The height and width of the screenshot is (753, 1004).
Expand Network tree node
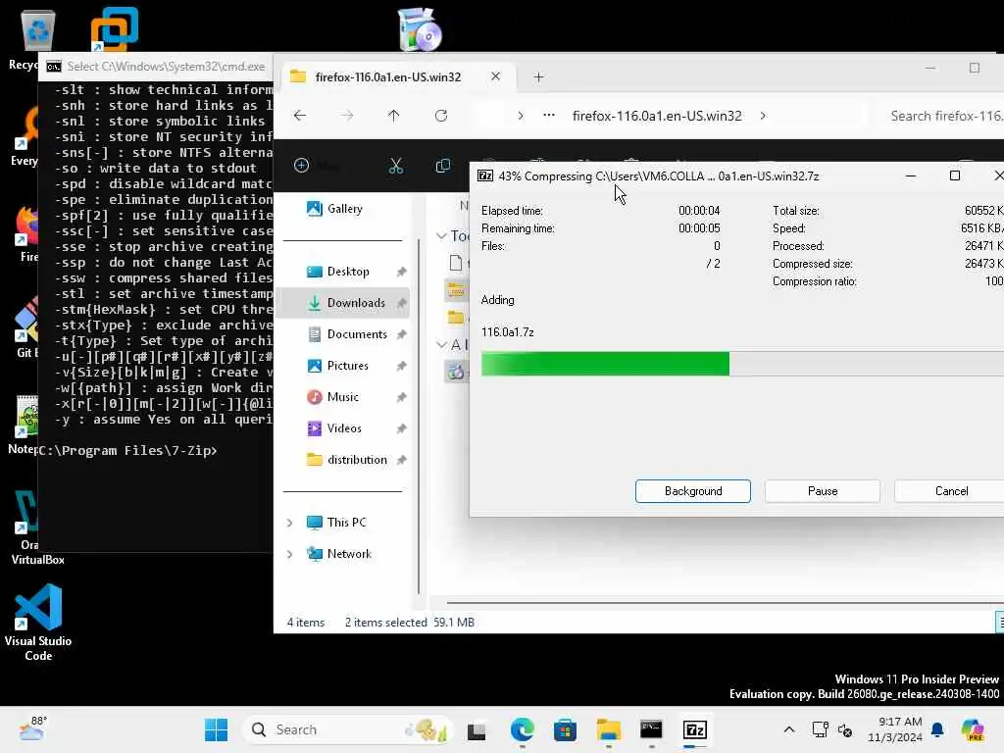point(289,554)
